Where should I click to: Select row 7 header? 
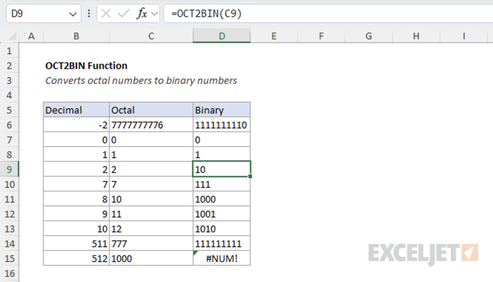pyautogui.click(x=9, y=140)
